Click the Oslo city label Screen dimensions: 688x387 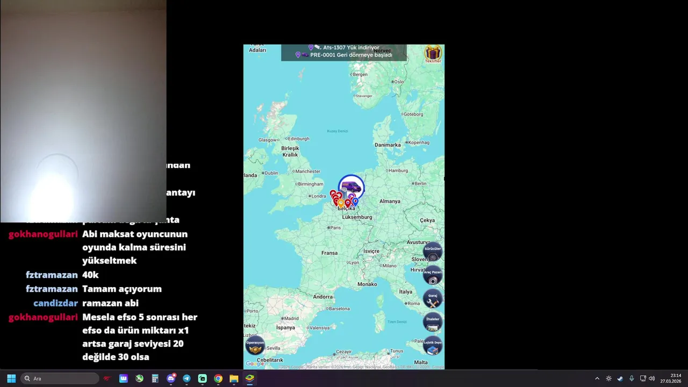399,82
